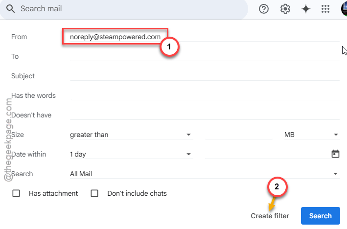Screen dimensions: 347x229
Task: Select the Subject input field
Action: 205,76
